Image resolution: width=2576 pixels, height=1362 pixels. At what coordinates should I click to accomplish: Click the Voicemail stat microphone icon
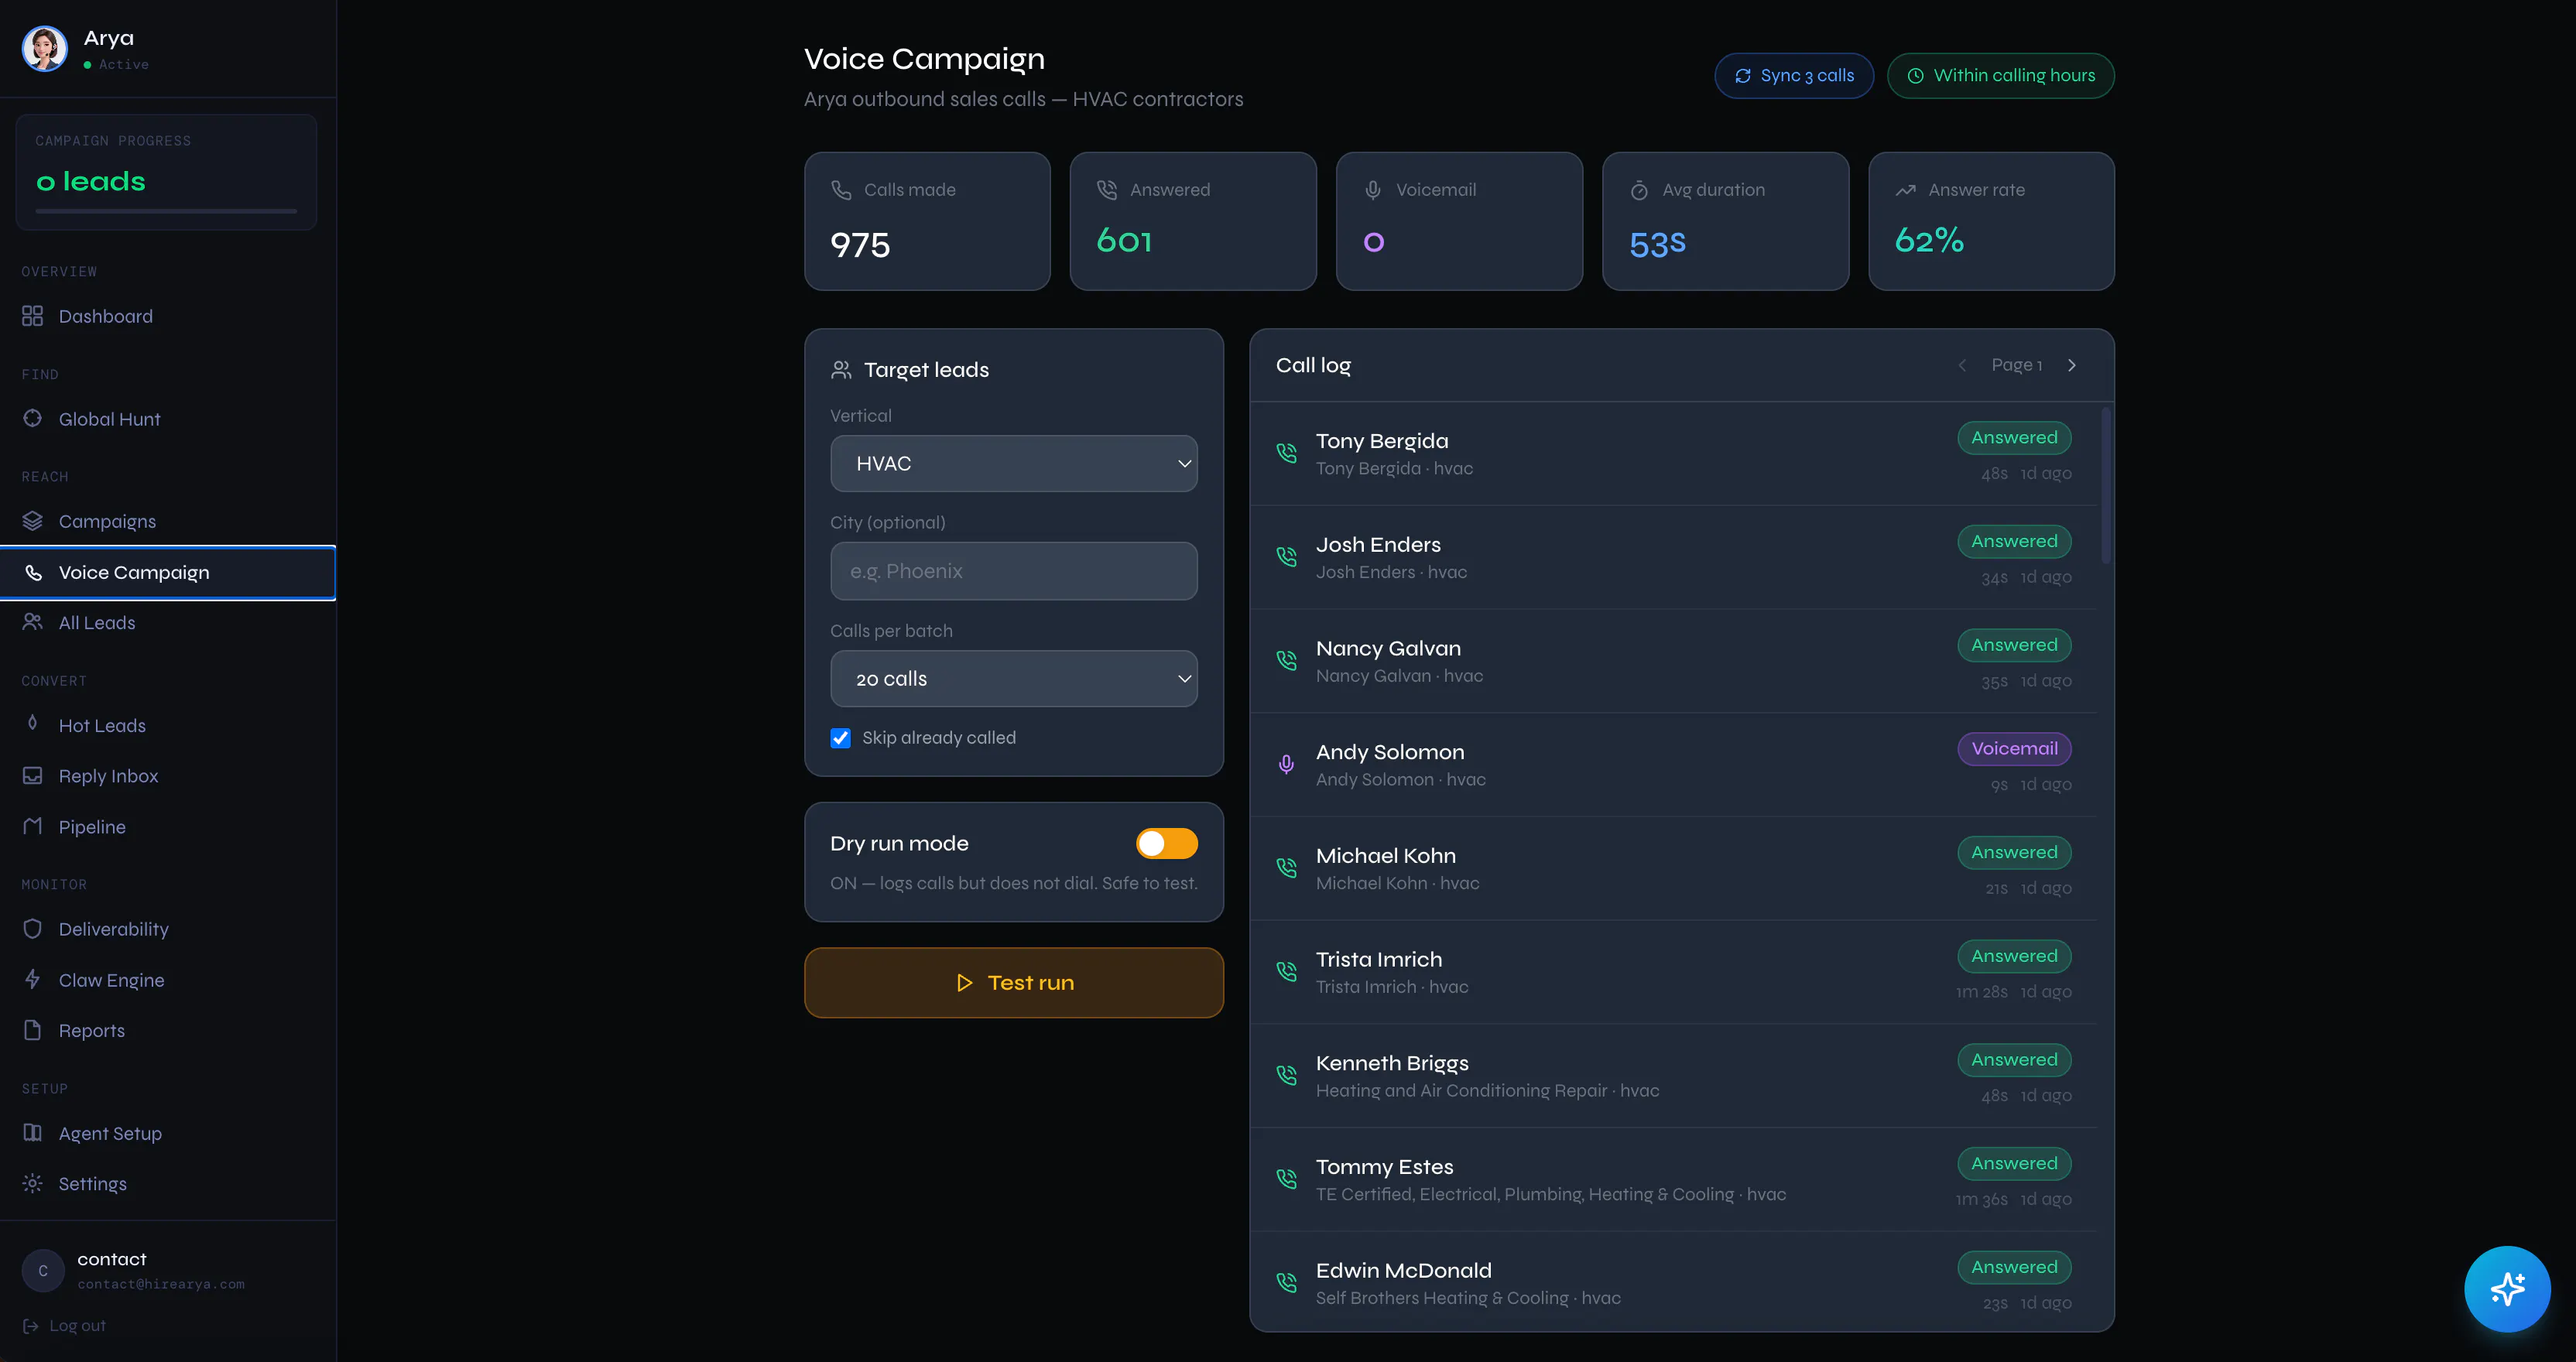1373,190
